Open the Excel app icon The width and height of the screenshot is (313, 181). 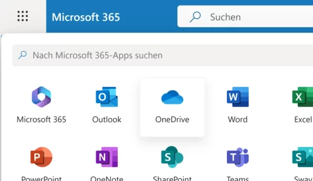(x=303, y=97)
